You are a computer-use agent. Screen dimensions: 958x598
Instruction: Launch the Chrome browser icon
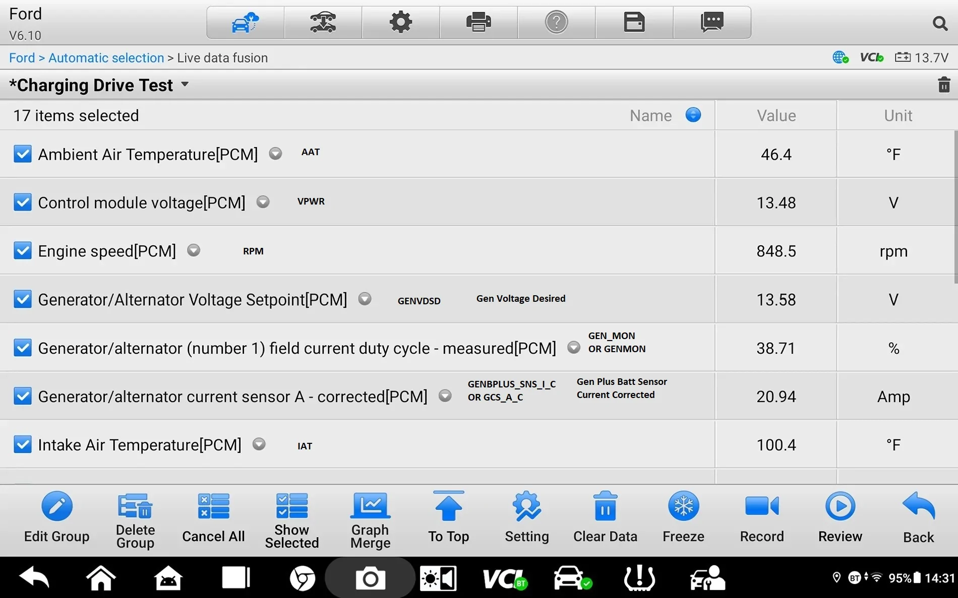tap(303, 578)
